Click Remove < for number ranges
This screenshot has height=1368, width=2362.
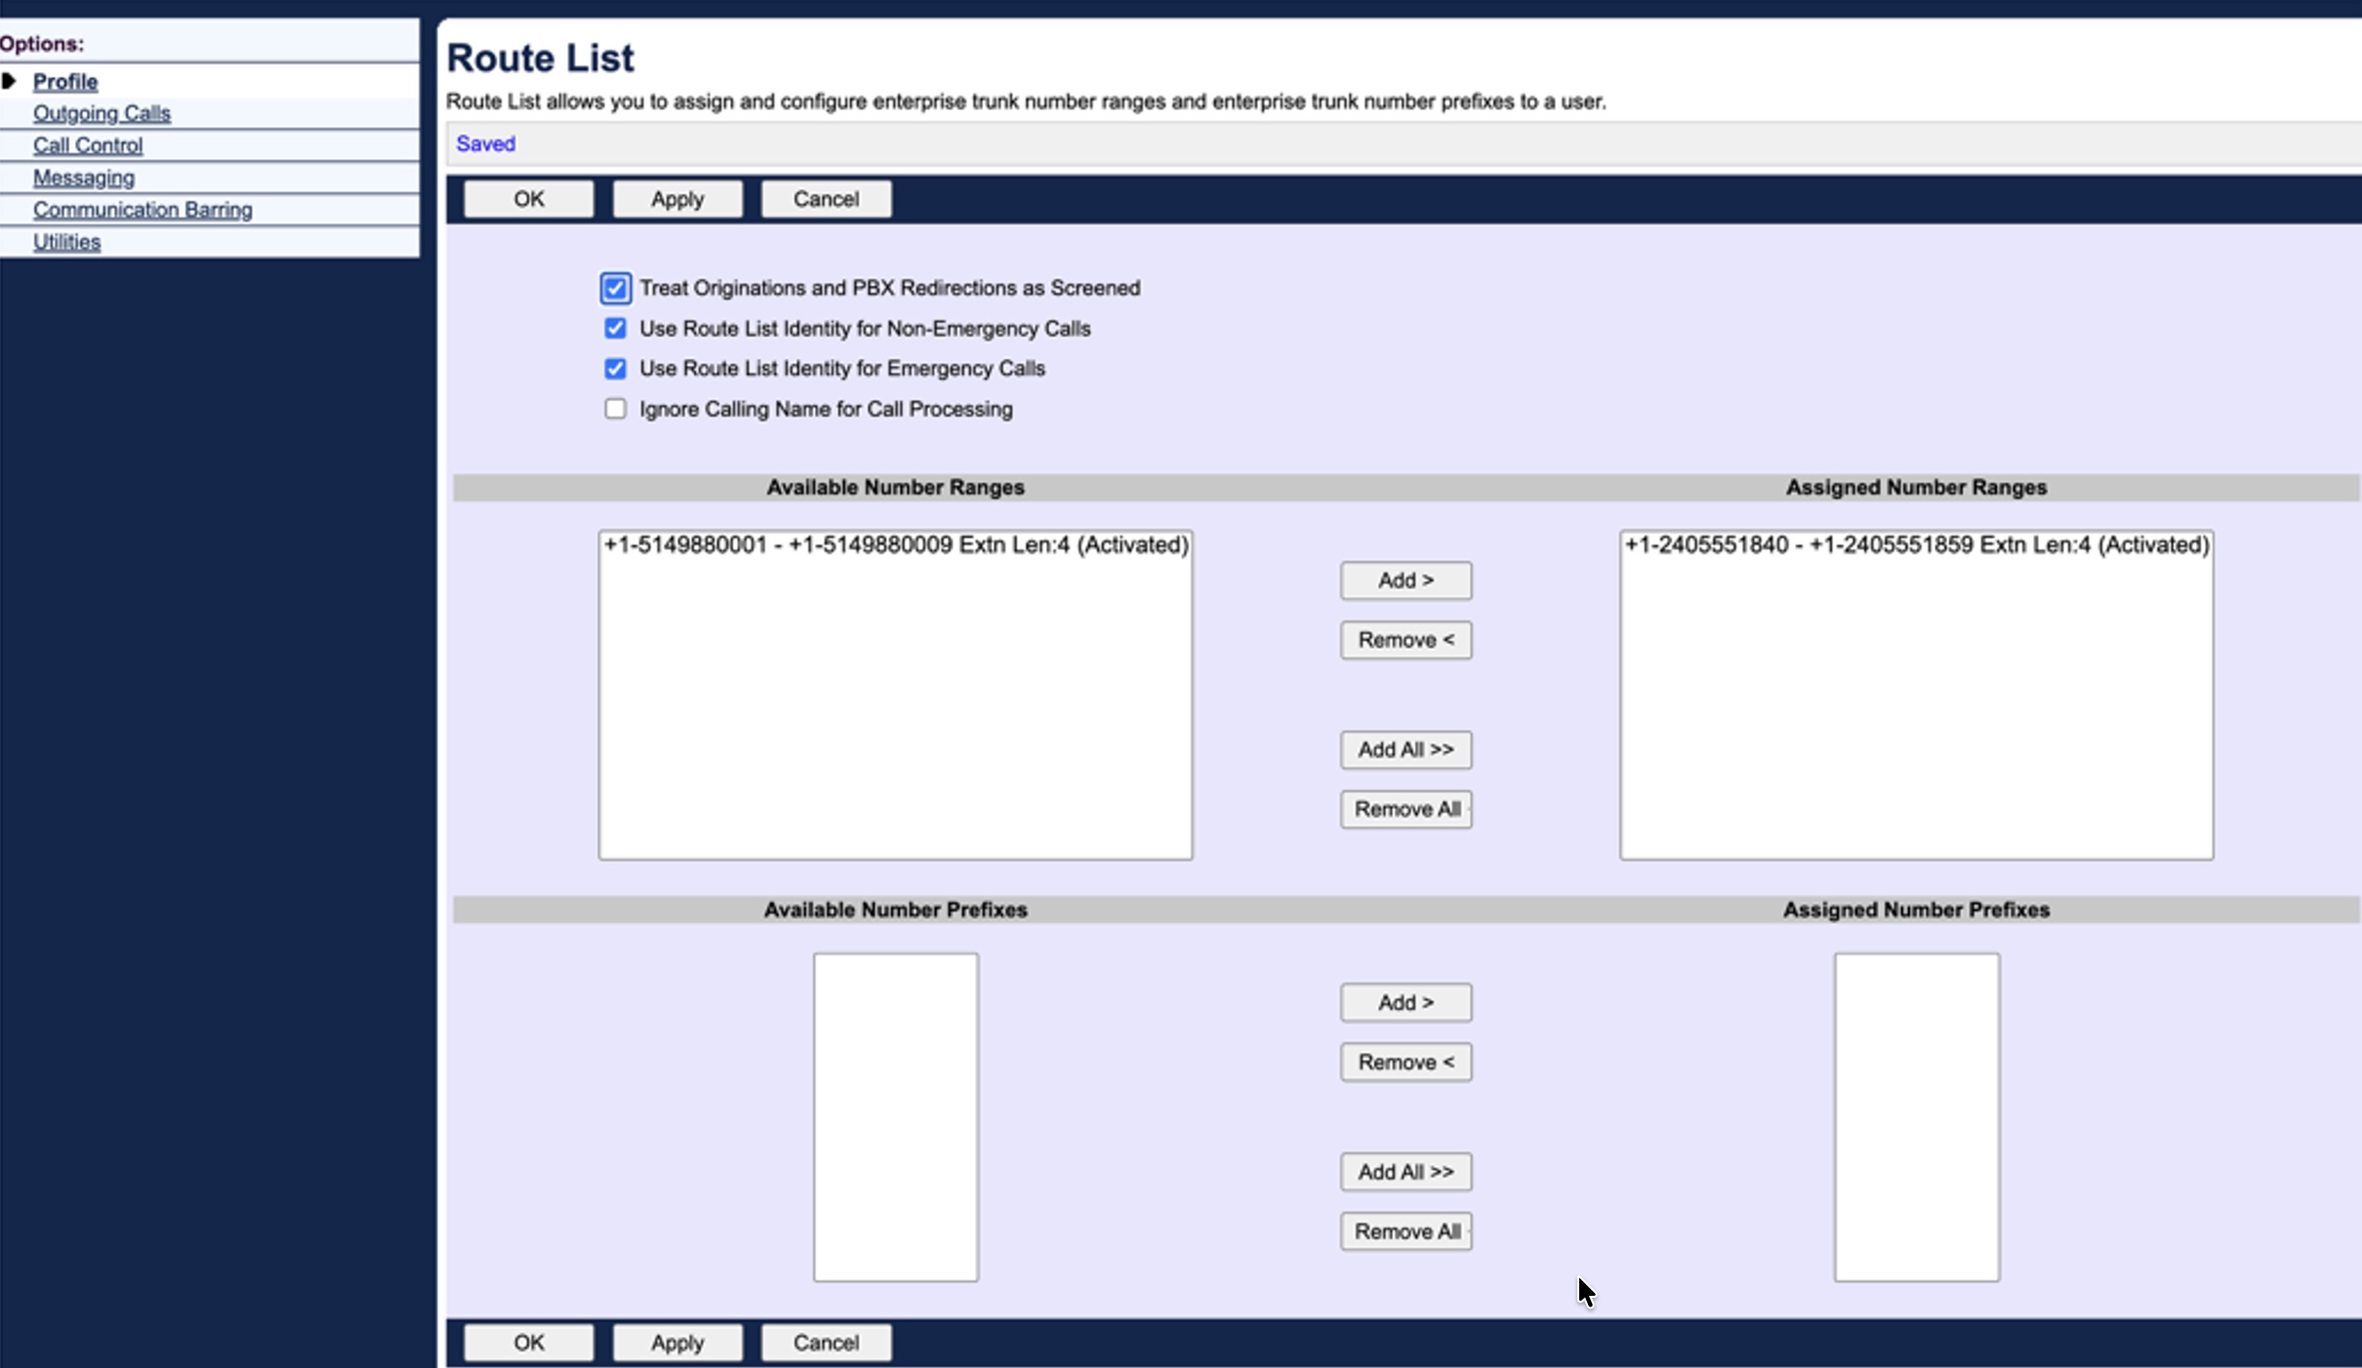[x=1405, y=640]
